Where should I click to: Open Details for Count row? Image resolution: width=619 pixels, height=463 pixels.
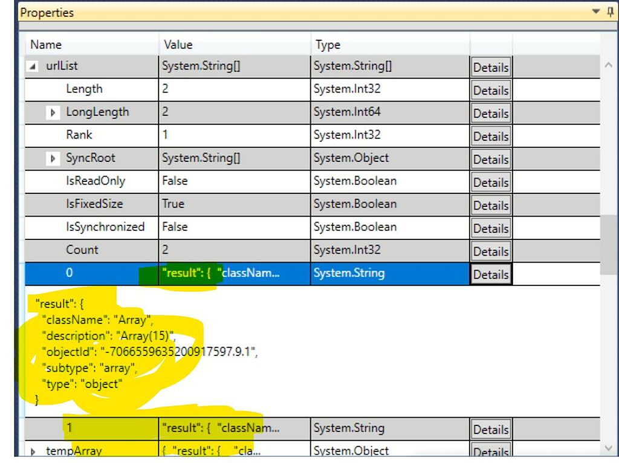coord(491,251)
